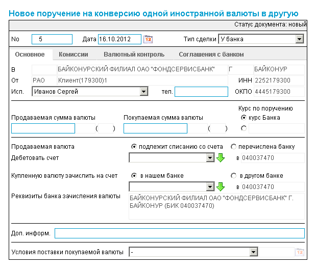Go to the Валютный контроль tab
Image resolution: width=316 pixels, height=270 pixels.
[x=134, y=55]
